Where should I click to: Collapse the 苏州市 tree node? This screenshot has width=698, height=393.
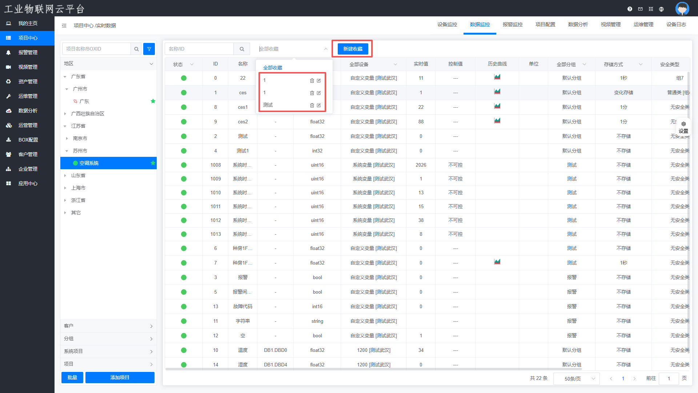(x=67, y=151)
